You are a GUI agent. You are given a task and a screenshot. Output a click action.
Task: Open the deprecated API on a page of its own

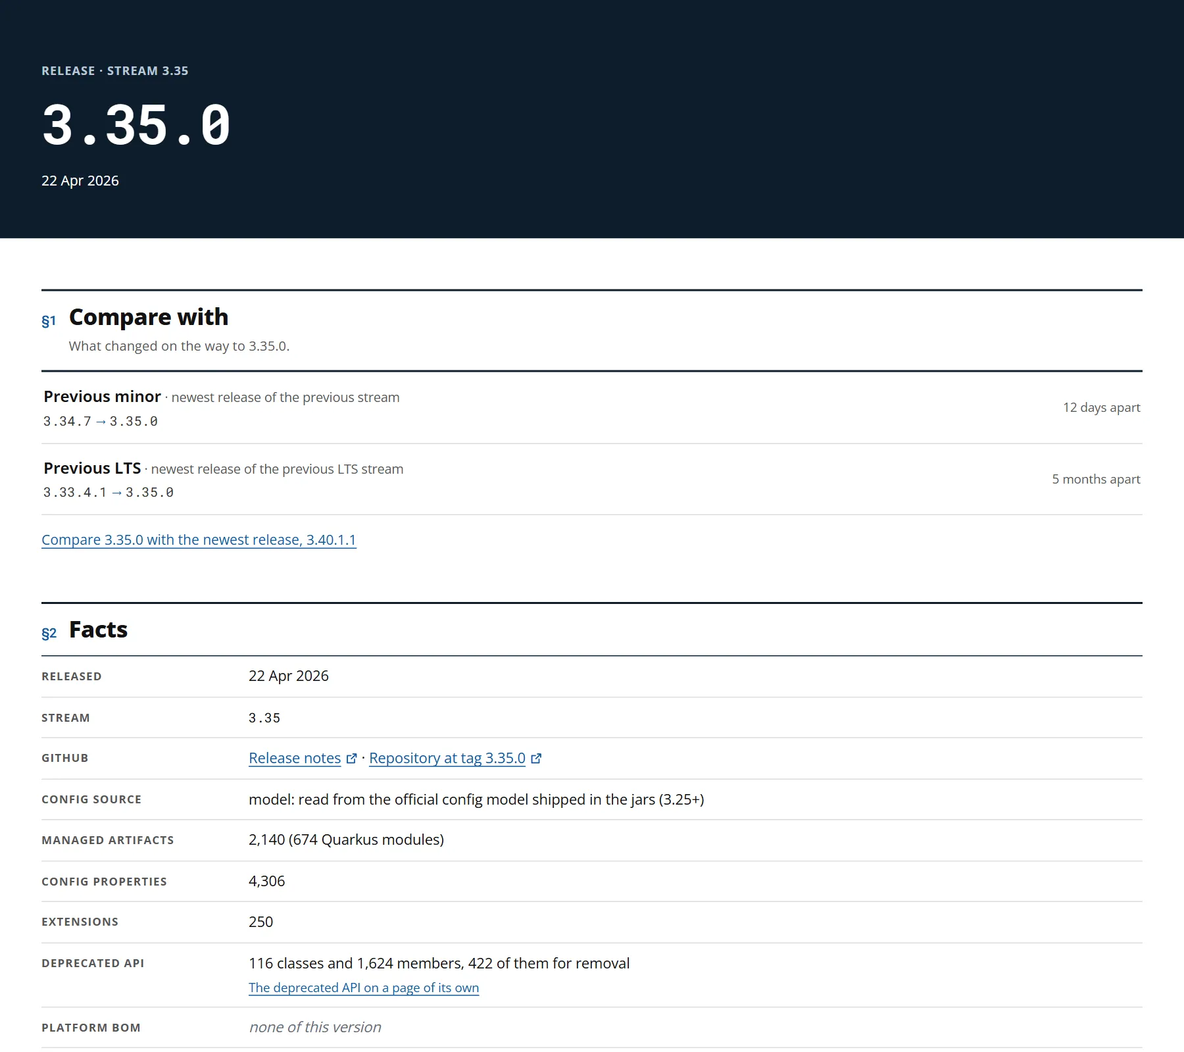(x=364, y=988)
